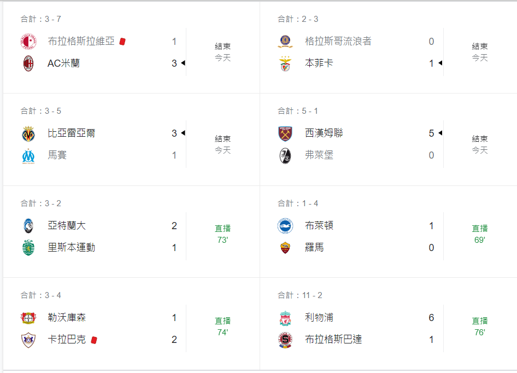This screenshot has width=517, height=373.
Task: Open the 馬賽 team name link
Action: click(x=57, y=155)
